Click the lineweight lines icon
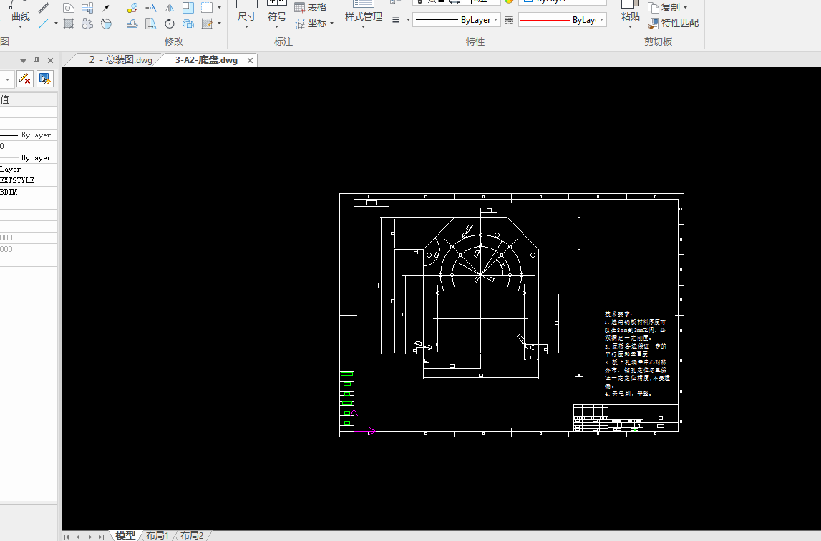 click(396, 20)
